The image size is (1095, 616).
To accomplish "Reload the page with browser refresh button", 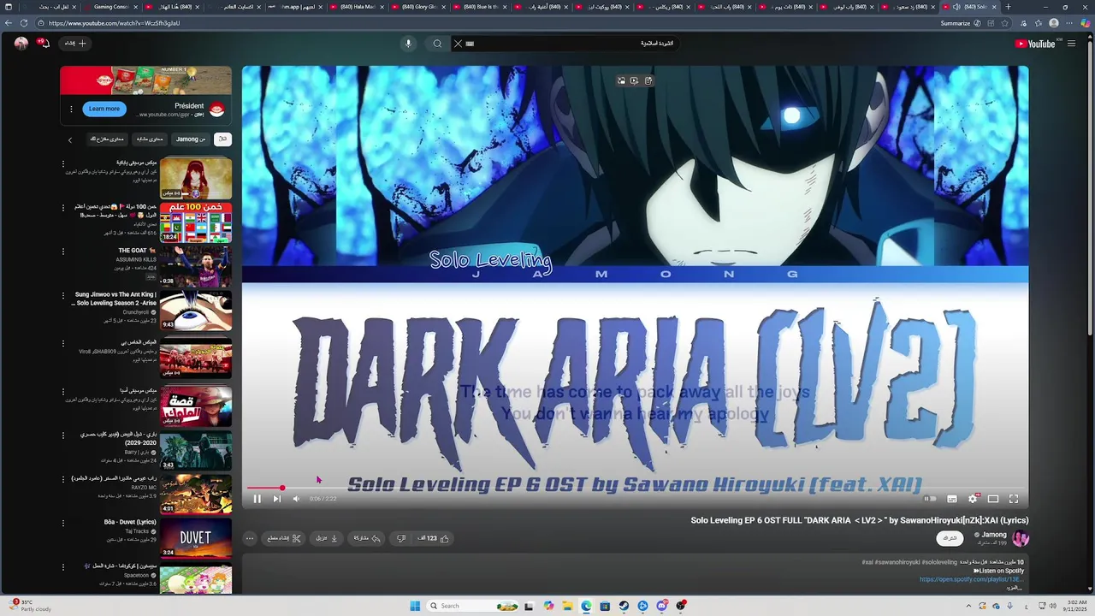I will pyautogui.click(x=23, y=23).
